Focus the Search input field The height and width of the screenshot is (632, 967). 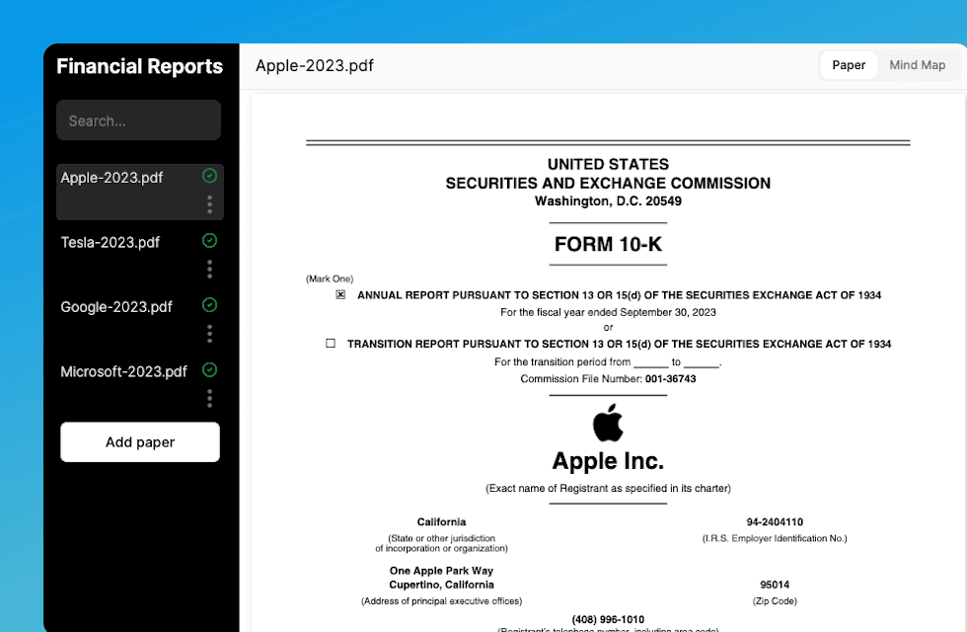138,120
